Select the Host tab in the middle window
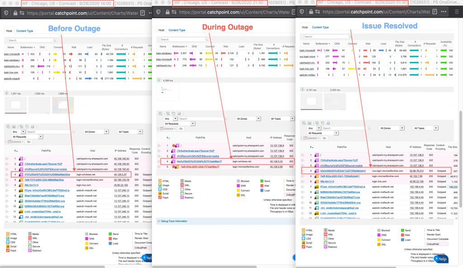Screen dimensions: 463x268 (x=161, y=30)
